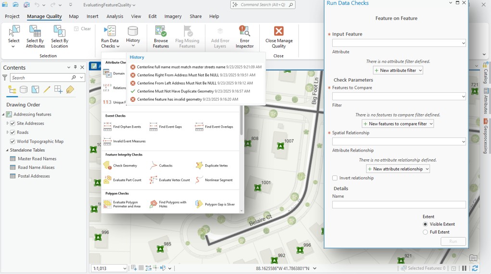Select the Invalid Event Measures check
491x274 pixels.
pos(125,141)
